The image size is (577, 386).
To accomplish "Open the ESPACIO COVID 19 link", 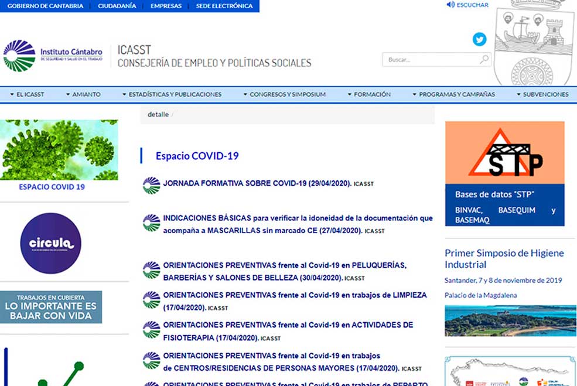I will click(x=52, y=187).
